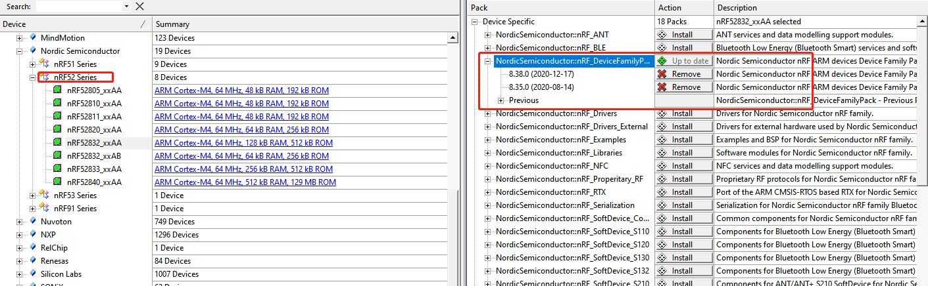Open nRF52805_xxAA device summary link
928x286 pixels.
click(x=241, y=91)
